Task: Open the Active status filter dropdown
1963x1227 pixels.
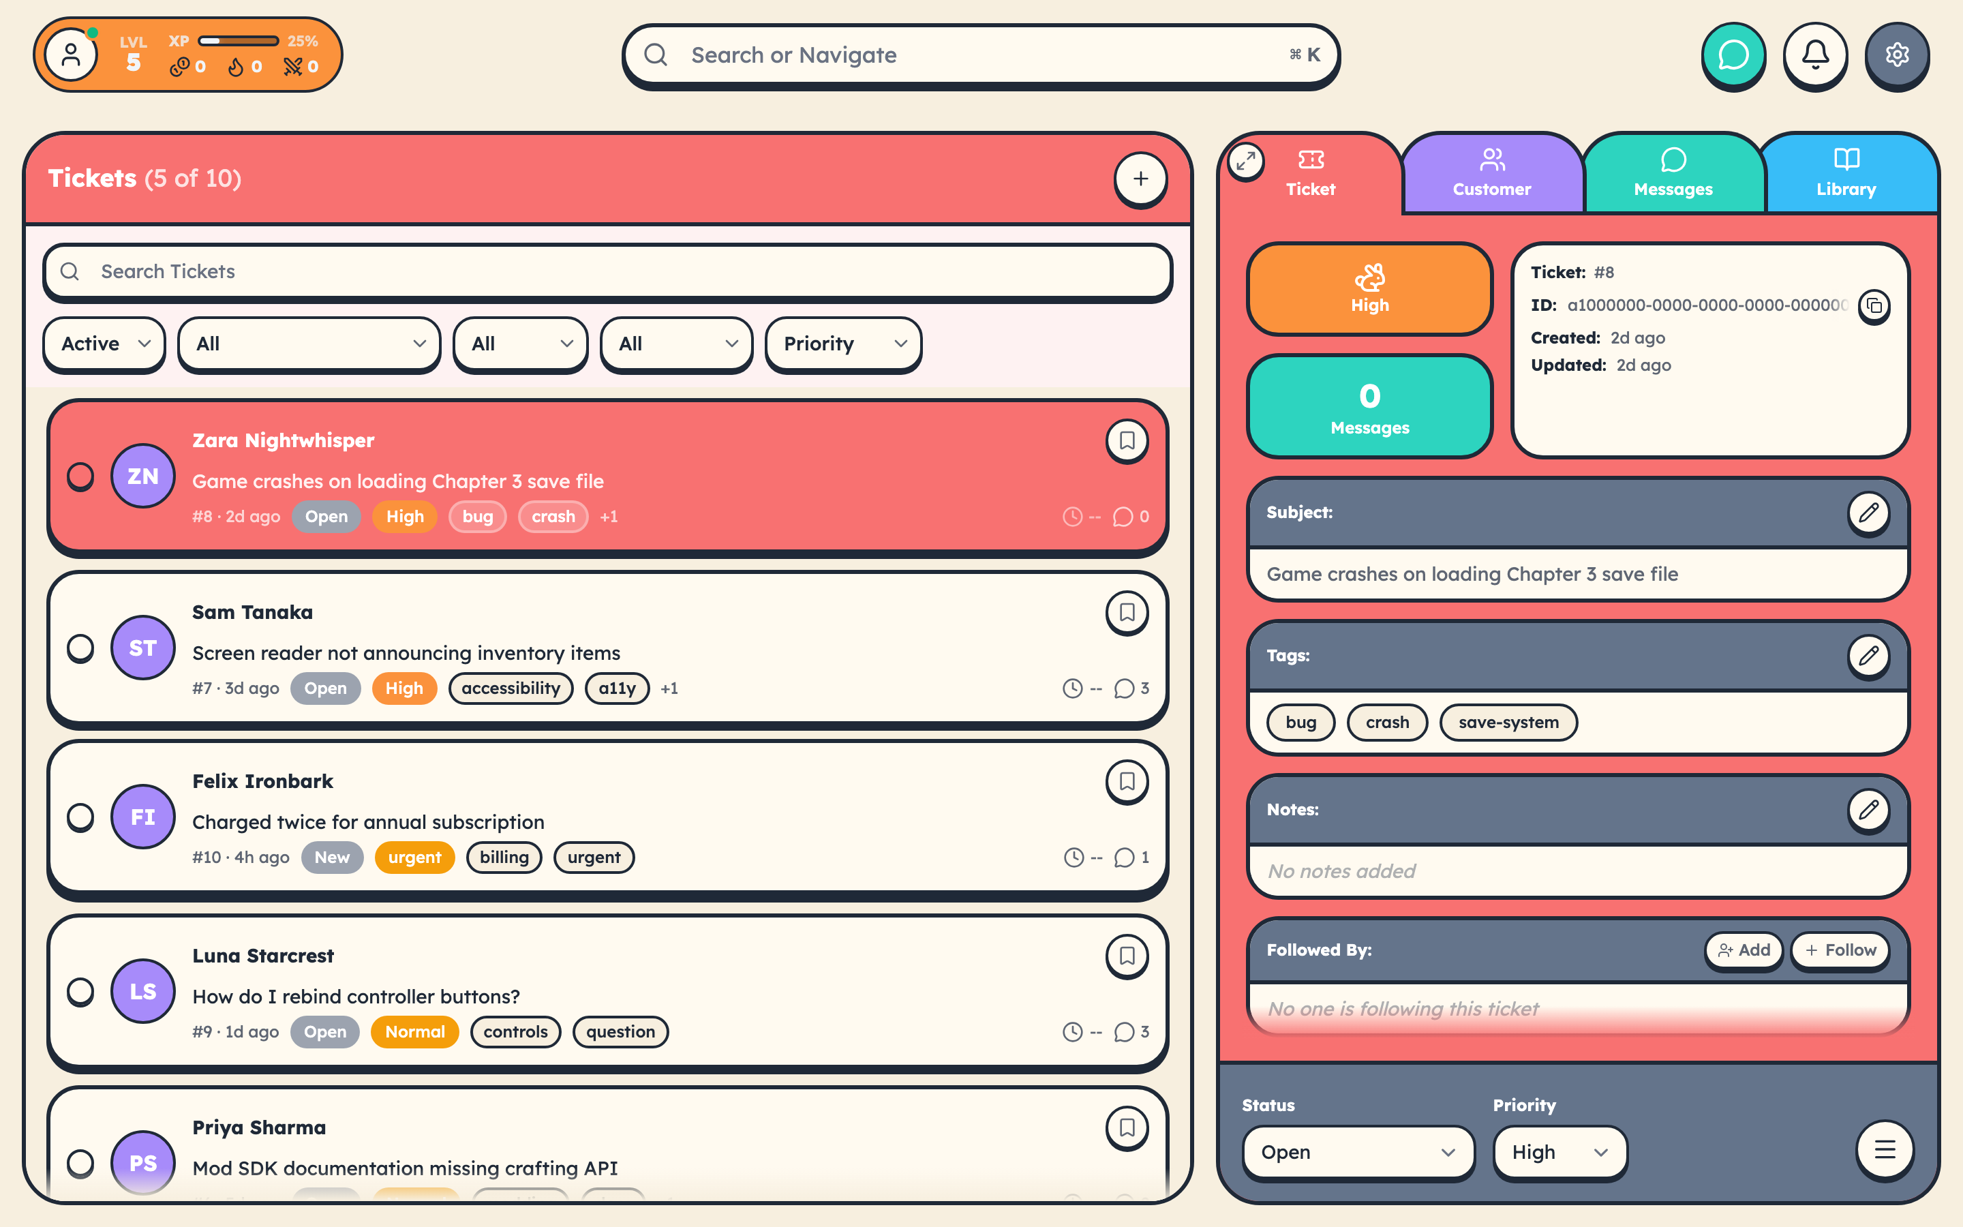Action: pos(105,344)
